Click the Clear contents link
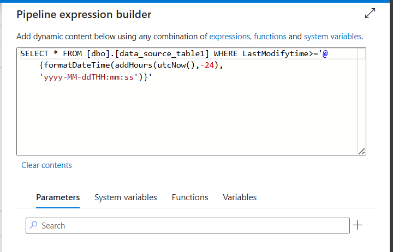The height and width of the screenshot is (252, 393). (46, 165)
